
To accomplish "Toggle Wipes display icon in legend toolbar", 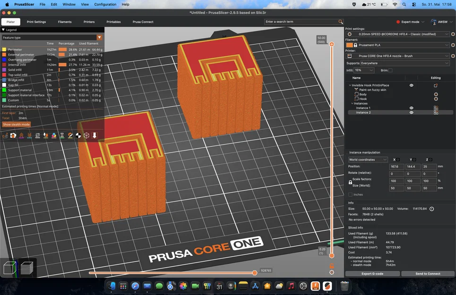I will (x=13, y=135).
